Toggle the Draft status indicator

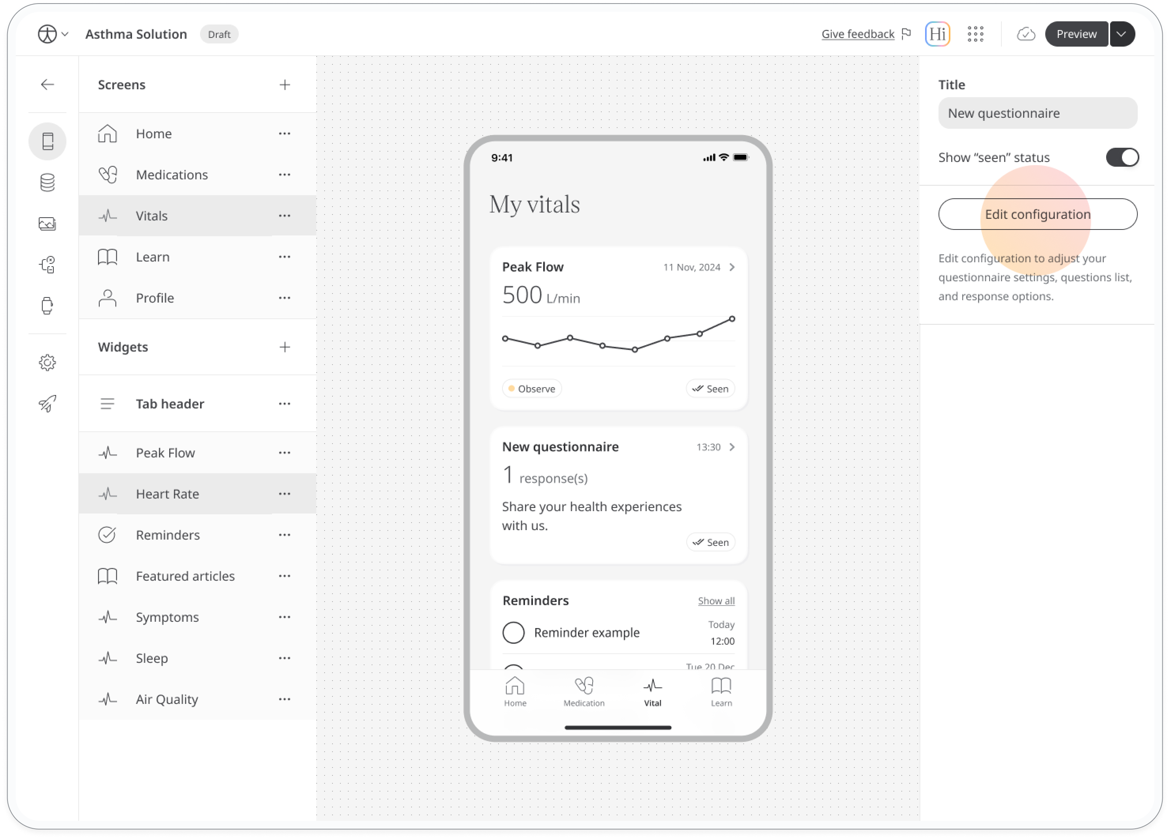(x=218, y=34)
